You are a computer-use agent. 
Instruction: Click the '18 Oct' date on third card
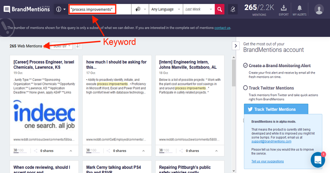pyautogui.click(x=164, y=73)
